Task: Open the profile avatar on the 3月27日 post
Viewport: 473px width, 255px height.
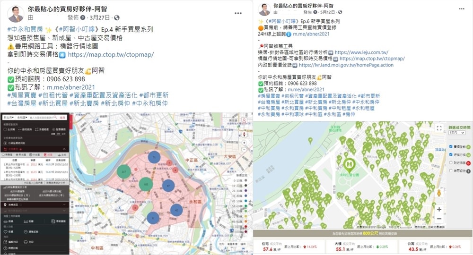Action: tap(16, 14)
